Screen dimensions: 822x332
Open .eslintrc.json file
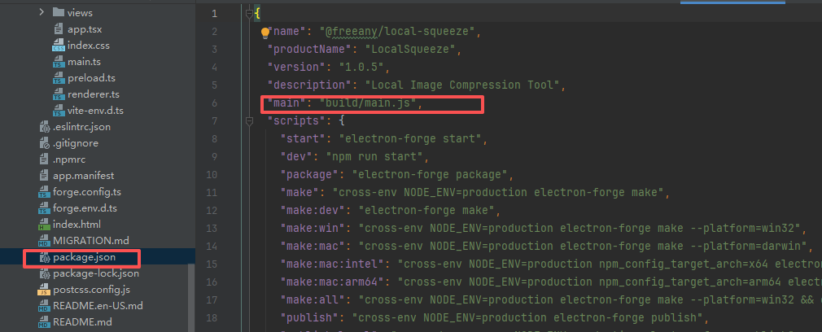click(81, 126)
